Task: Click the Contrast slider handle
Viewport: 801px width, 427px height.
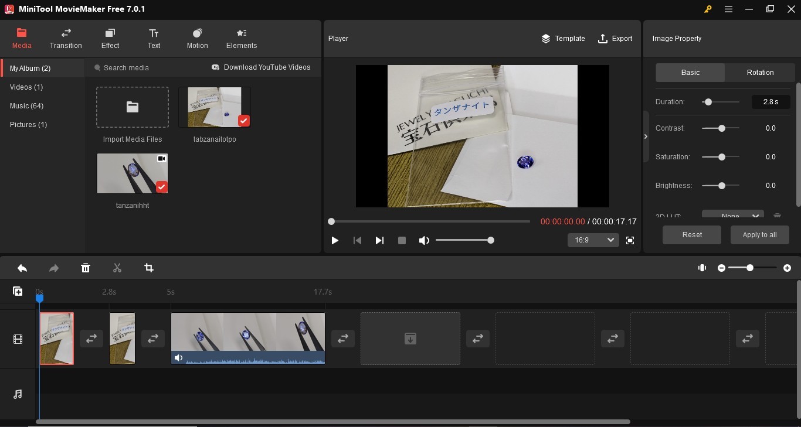Action: (722, 128)
